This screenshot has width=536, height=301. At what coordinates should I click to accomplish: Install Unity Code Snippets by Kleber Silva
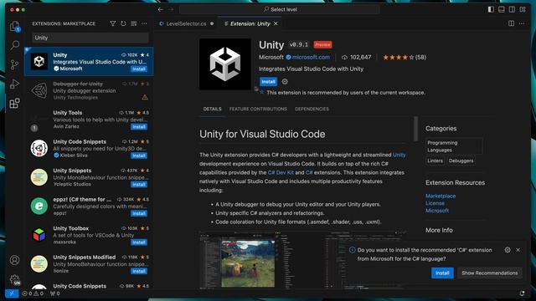[139, 156]
